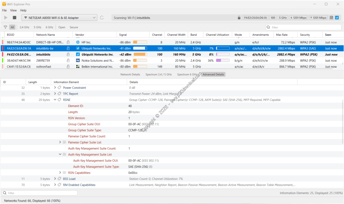Click the Ubiquiti icon in top toolbar
Screen dimensions: 344x204
(337, 18)
